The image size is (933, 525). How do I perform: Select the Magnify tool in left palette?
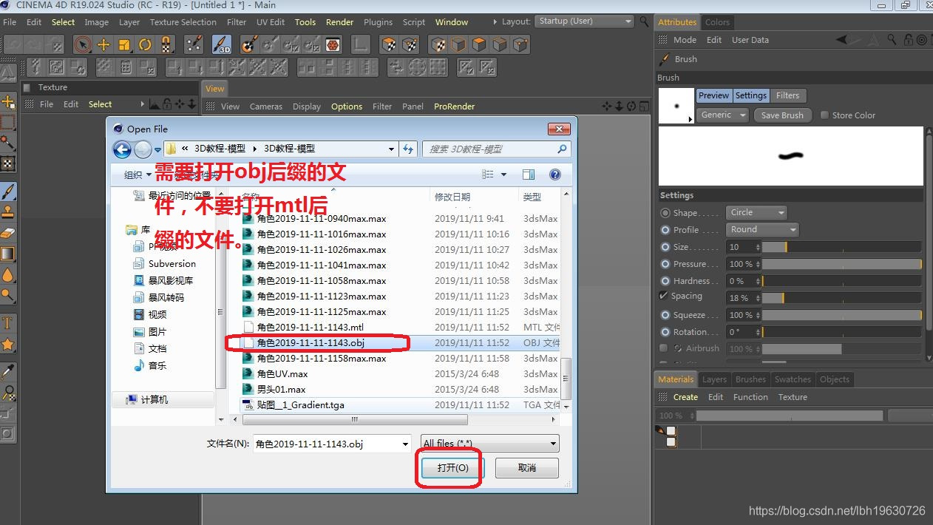coord(8,392)
